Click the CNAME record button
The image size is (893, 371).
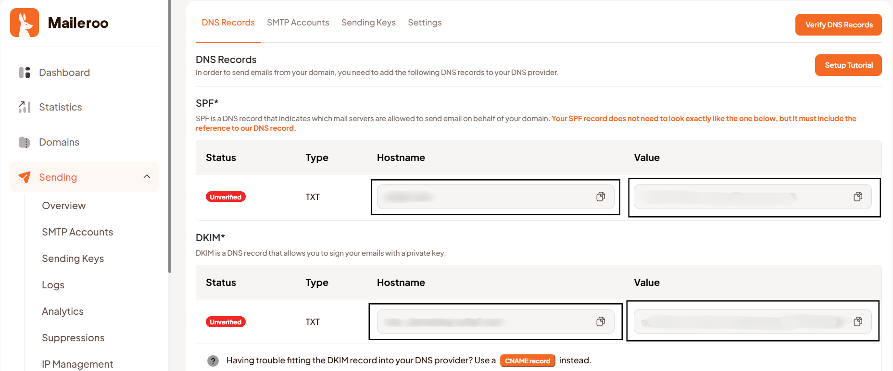coord(527,361)
